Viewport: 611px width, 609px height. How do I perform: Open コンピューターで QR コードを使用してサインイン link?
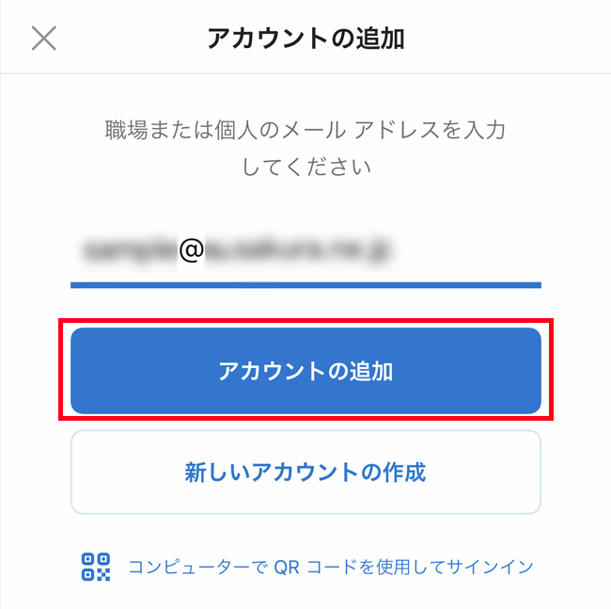(330, 567)
